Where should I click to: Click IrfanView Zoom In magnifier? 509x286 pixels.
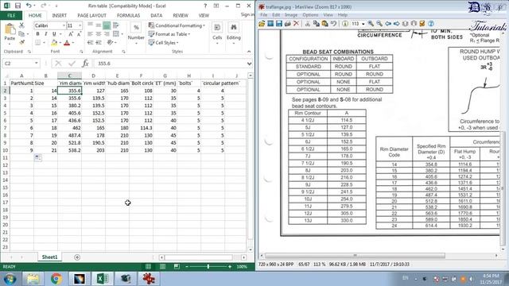[x=371, y=24]
